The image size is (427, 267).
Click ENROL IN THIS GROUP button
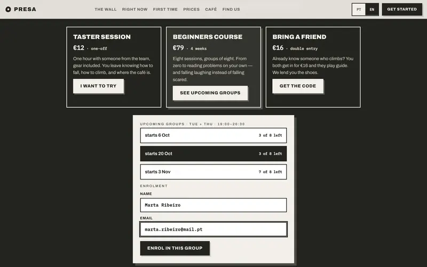coord(175,248)
